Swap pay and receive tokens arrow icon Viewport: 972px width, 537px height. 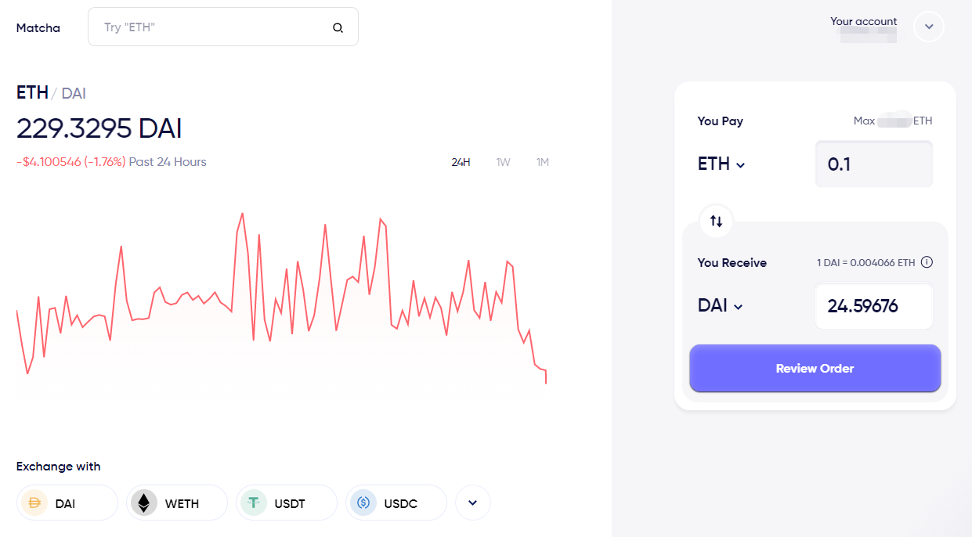pos(716,221)
